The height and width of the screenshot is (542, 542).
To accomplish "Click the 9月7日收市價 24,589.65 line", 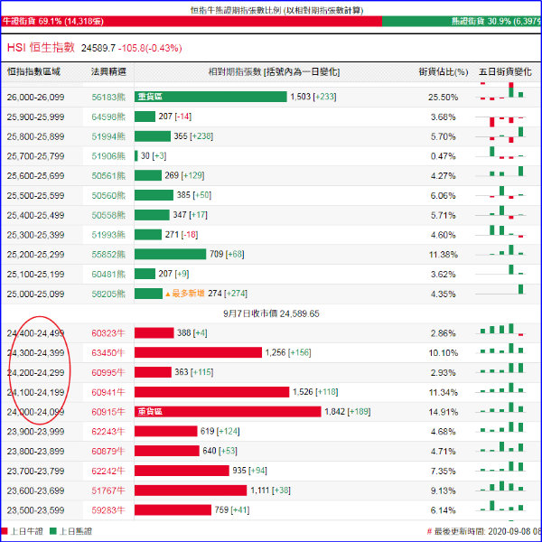I will 271,313.
